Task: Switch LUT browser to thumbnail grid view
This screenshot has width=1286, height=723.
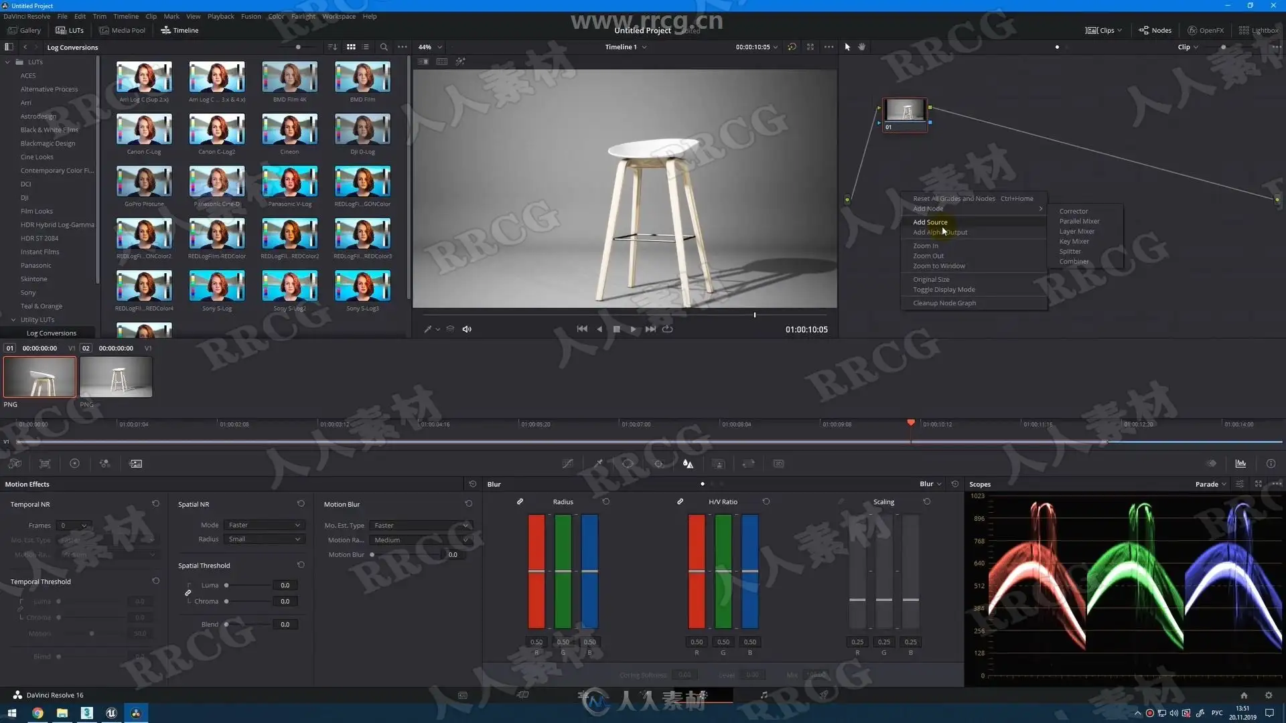Action: tap(351, 47)
